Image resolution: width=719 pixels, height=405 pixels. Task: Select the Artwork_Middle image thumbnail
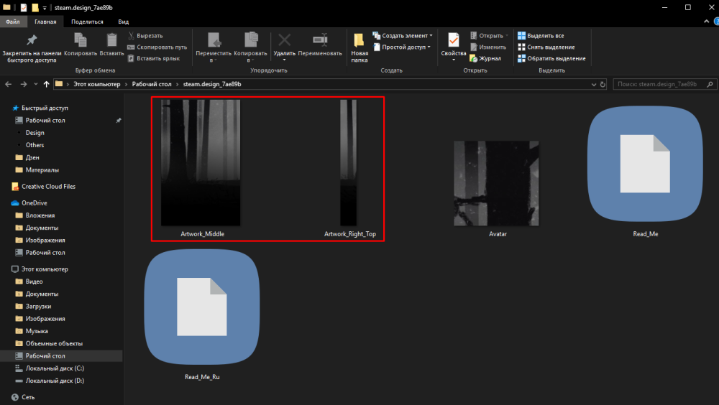click(200, 163)
